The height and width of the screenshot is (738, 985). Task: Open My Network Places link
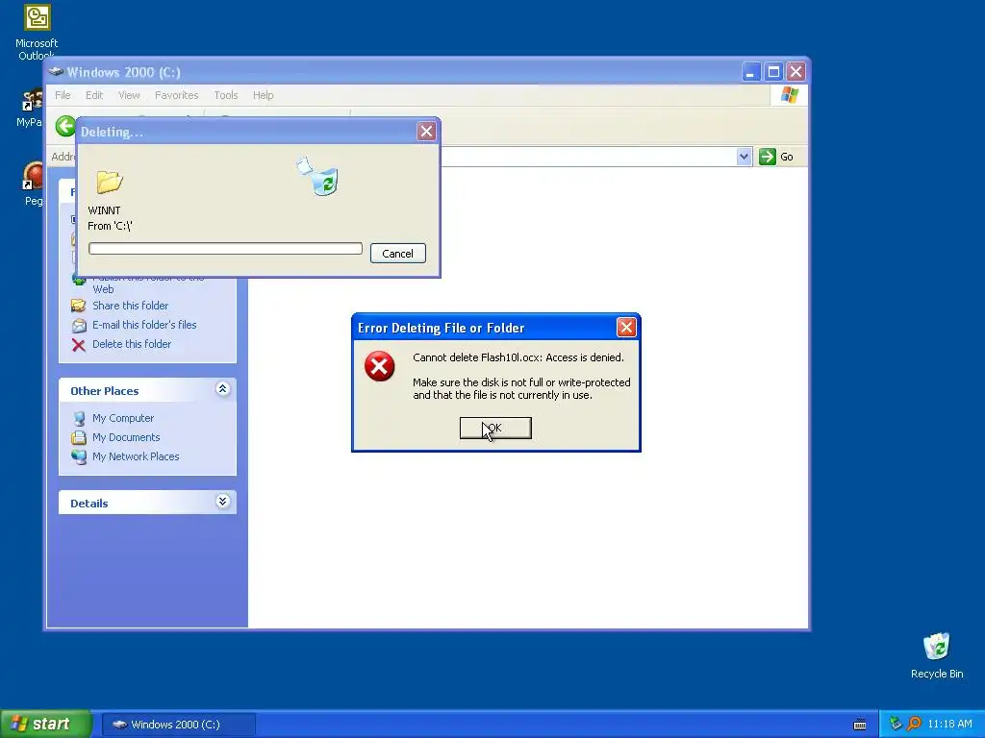click(x=136, y=456)
